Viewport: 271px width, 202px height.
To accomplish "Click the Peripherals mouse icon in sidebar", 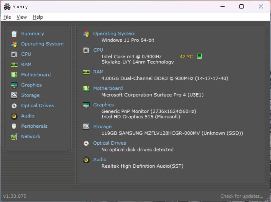I will pyautogui.click(x=14, y=126).
